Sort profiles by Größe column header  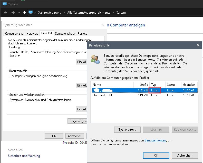141,85
